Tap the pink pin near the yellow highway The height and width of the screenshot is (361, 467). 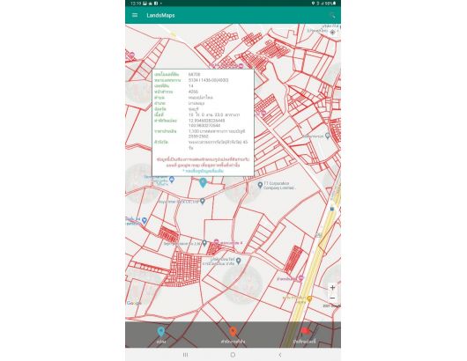tap(300, 278)
